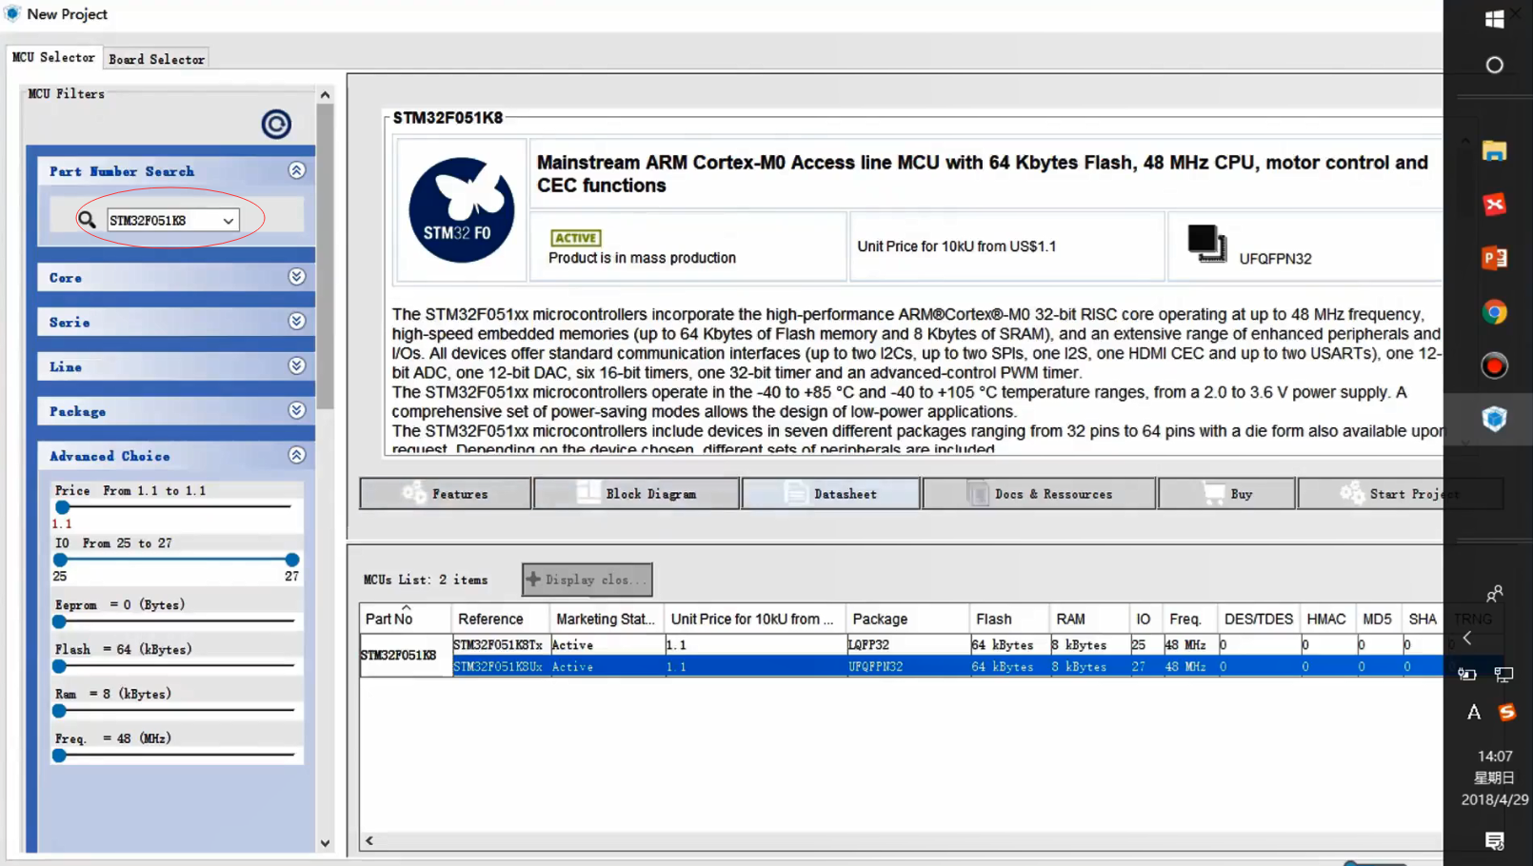Click the Flash slider handle
This screenshot has height=866, width=1533.
tap(59, 666)
